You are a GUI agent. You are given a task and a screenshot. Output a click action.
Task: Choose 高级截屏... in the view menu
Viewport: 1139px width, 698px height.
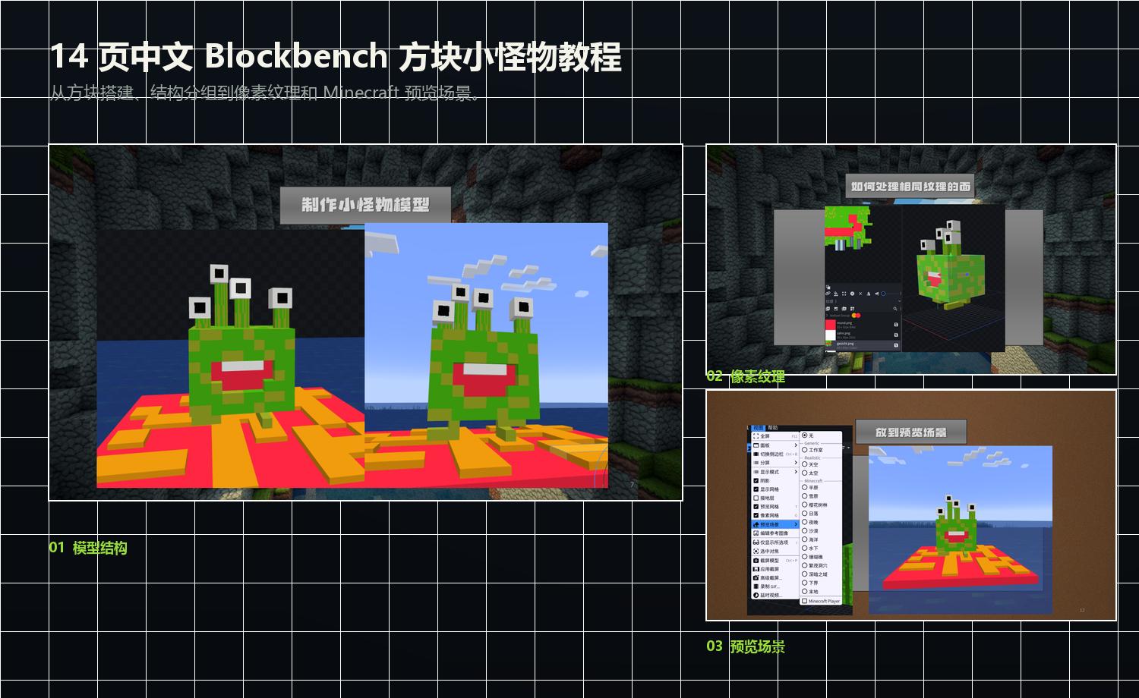coord(775,578)
